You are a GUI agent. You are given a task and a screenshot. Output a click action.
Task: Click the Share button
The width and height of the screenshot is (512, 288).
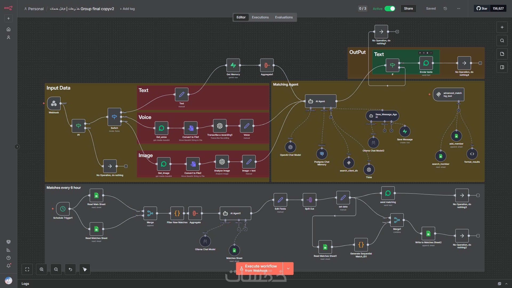408,9
